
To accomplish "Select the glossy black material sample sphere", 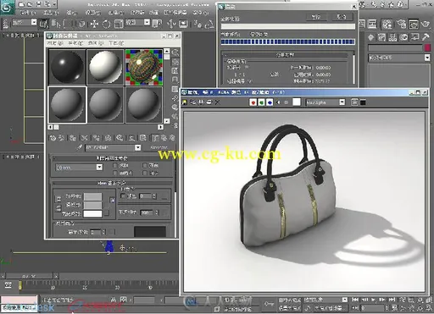I will 67,67.
